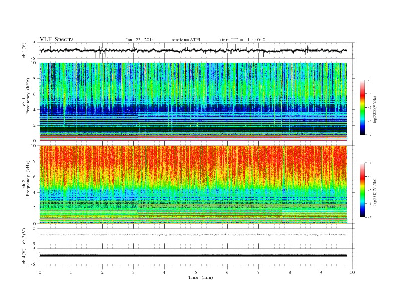Click the 2 kHz tick of ch.2 spectrogram

click(35, 208)
